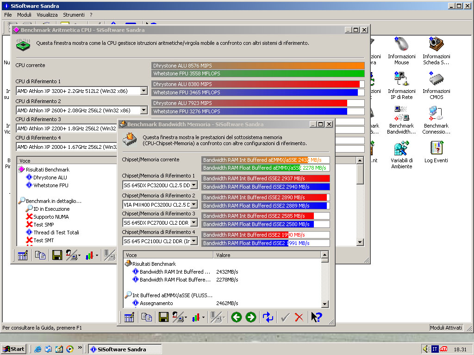Open the ? help menu
The image size is (474, 355).
coord(91,15)
